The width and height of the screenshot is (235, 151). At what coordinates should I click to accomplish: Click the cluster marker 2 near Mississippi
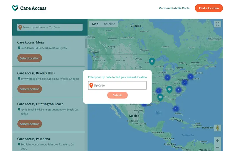159,91
